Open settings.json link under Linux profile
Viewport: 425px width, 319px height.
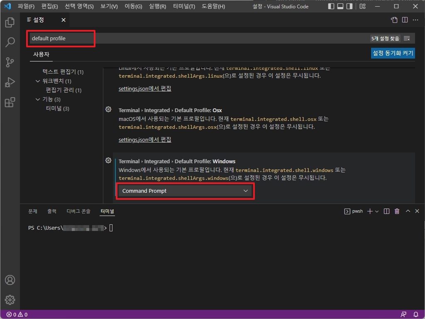tap(145, 89)
